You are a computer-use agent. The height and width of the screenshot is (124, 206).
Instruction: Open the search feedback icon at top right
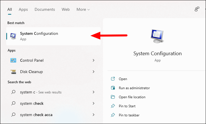click(197, 9)
